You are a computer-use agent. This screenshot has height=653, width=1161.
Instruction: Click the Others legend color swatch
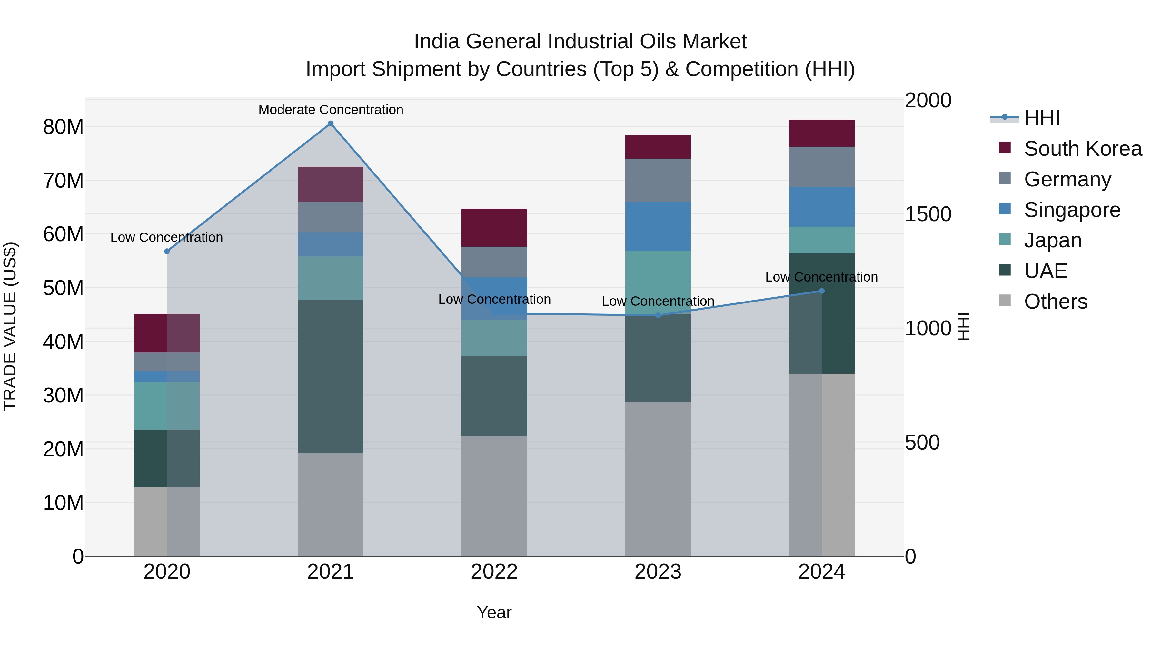(1005, 301)
